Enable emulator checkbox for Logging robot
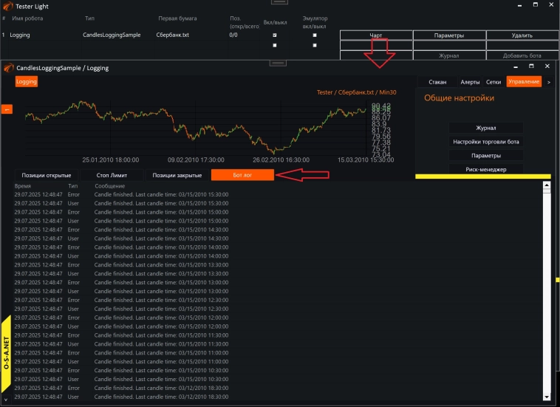This screenshot has width=560, height=407. pyautogui.click(x=315, y=35)
